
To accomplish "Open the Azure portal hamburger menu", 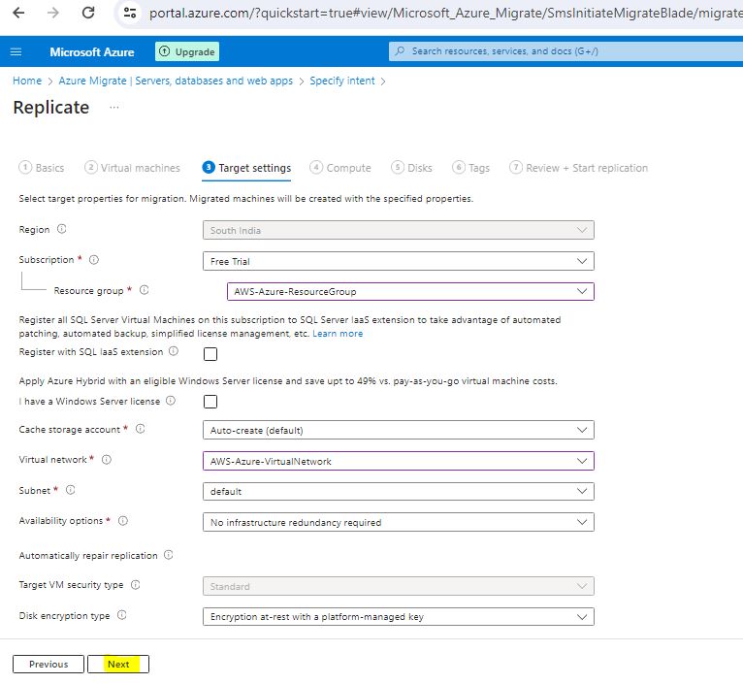I will click(16, 51).
